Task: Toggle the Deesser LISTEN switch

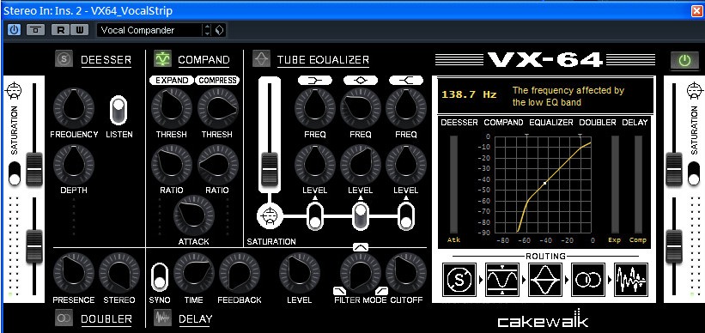Action: click(119, 110)
